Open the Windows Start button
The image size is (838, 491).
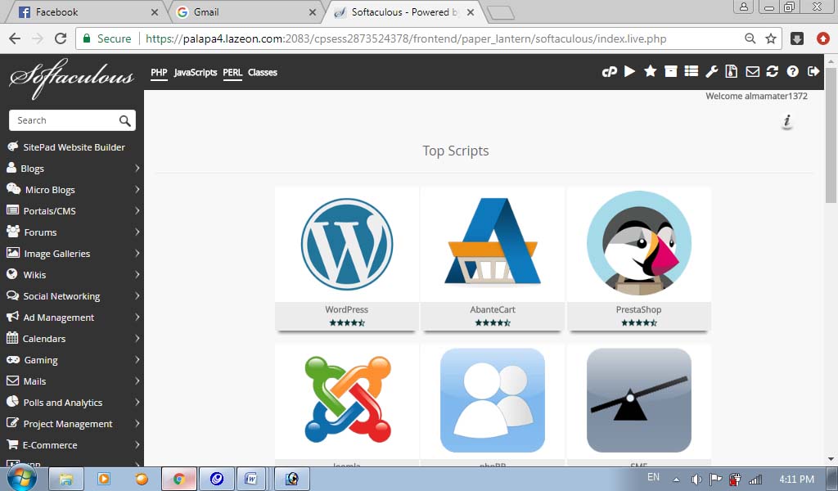coord(20,479)
